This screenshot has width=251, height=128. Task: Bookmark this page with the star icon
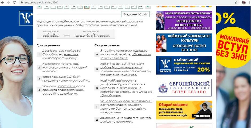pyautogui.click(x=236, y=2)
